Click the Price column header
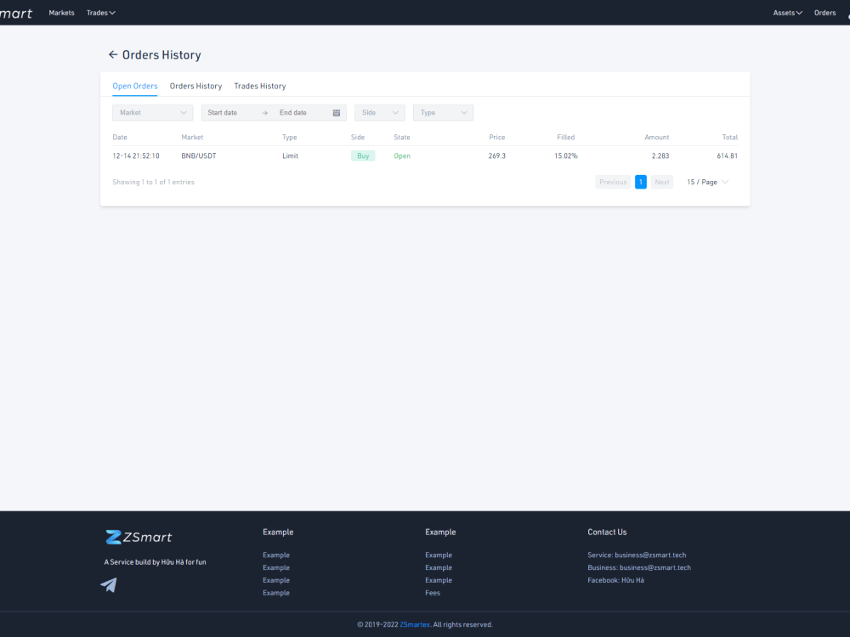Viewport: 850px width, 637px height. (x=497, y=138)
